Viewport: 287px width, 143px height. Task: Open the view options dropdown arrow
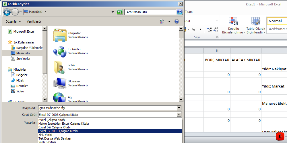pos(169,21)
